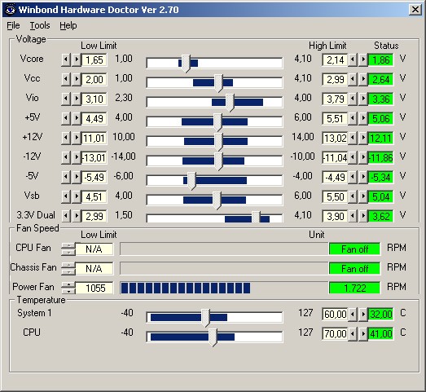The image size is (426, 392).
Task: Decrease +12V low limit with left arrow
Action: [66, 138]
